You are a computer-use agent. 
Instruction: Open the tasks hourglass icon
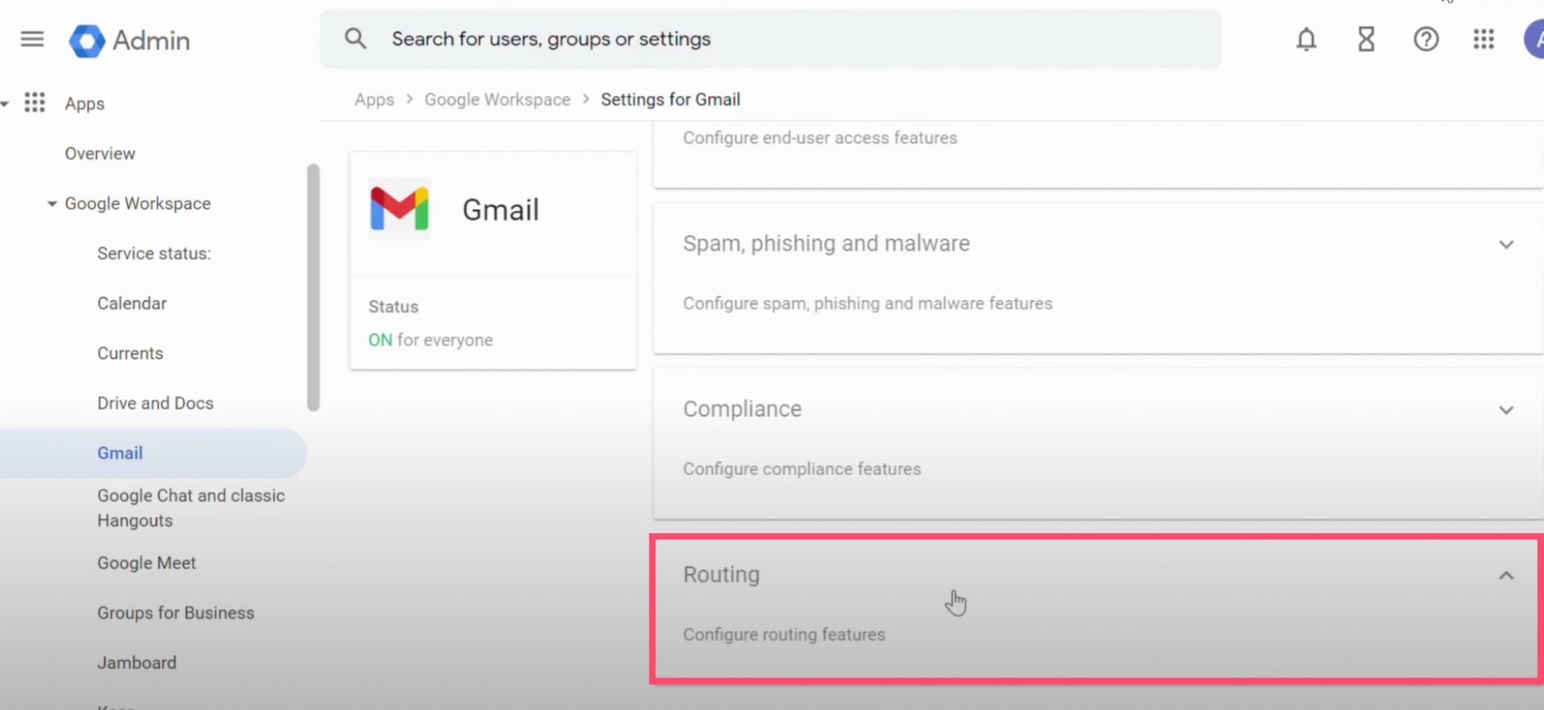1366,39
